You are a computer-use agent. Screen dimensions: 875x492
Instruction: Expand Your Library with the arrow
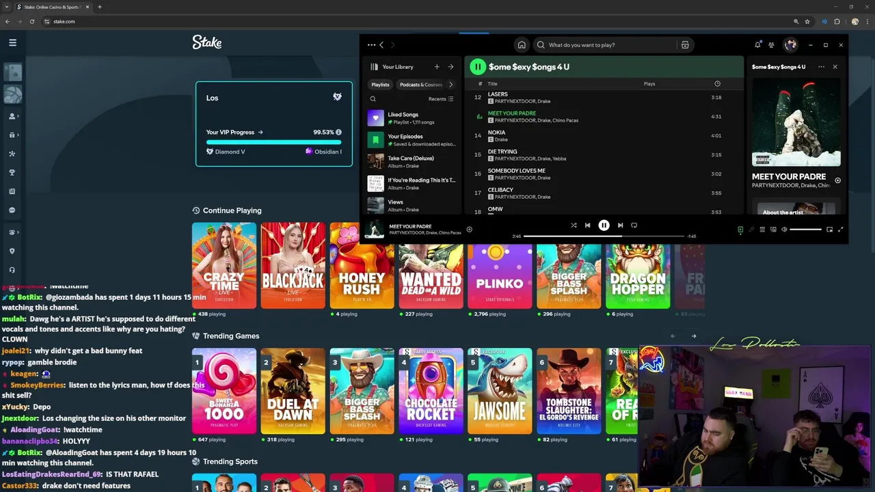[x=450, y=67]
